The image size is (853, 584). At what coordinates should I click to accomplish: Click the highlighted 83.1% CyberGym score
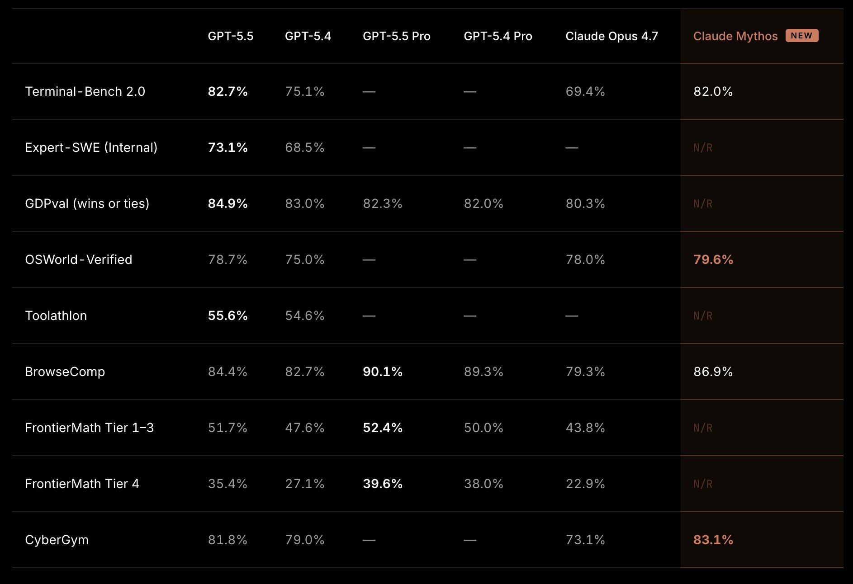point(713,540)
